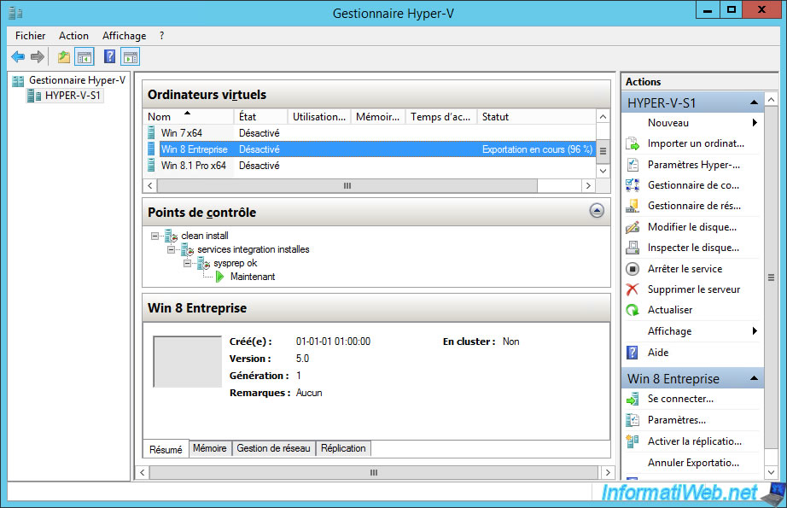Sort by the Nom column header
This screenshot has height=508, width=787.
pos(189,116)
